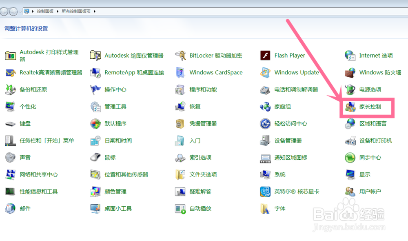Open Realtek高清晰音频管理器 icon
Image resolution: width=408 pixels, height=241 pixels.
[11, 73]
